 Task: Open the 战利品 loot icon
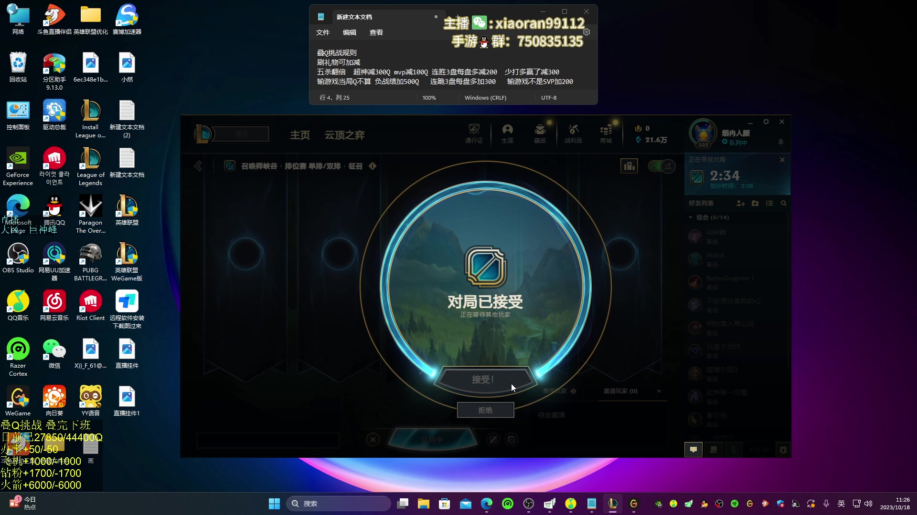[x=573, y=134]
